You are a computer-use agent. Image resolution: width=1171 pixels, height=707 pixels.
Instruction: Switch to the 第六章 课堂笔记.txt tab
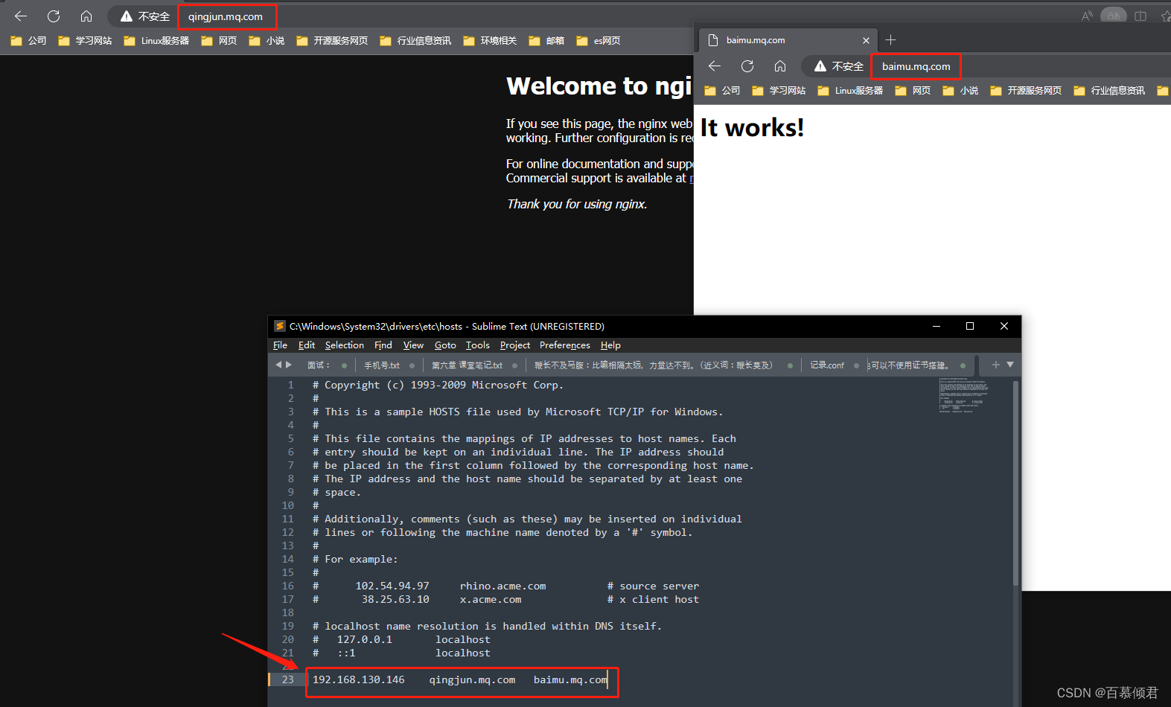click(468, 365)
